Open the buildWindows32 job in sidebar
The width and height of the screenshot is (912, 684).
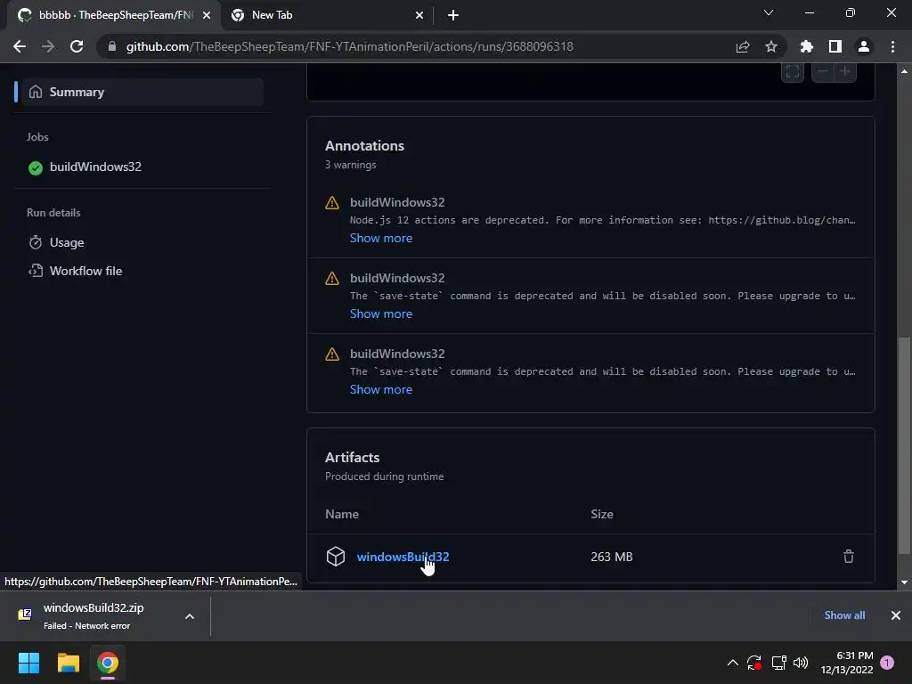95,167
